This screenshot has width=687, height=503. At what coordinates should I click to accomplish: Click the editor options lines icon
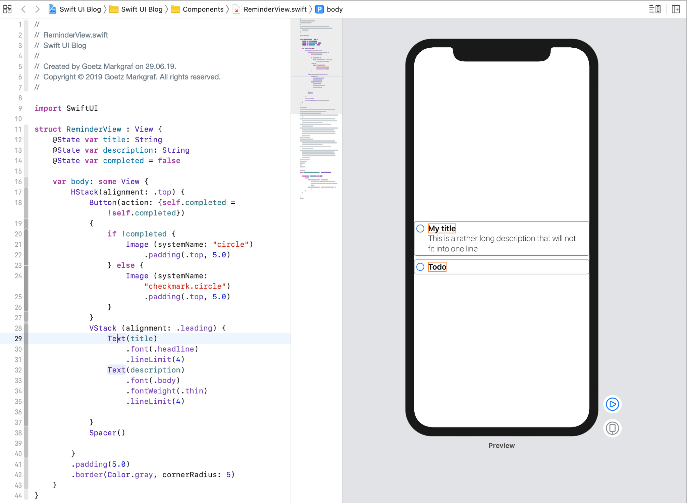(654, 9)
